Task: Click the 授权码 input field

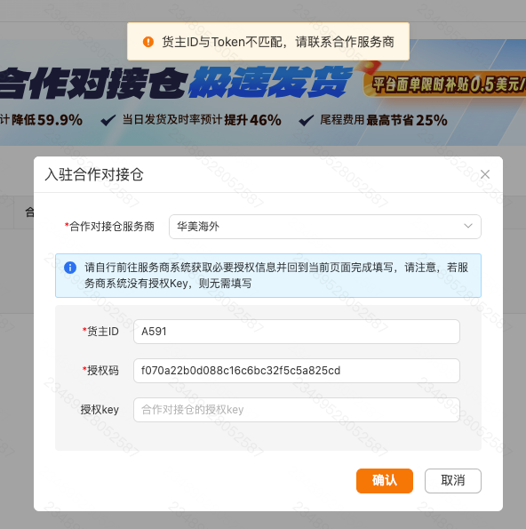Action: tap(297, 371)
